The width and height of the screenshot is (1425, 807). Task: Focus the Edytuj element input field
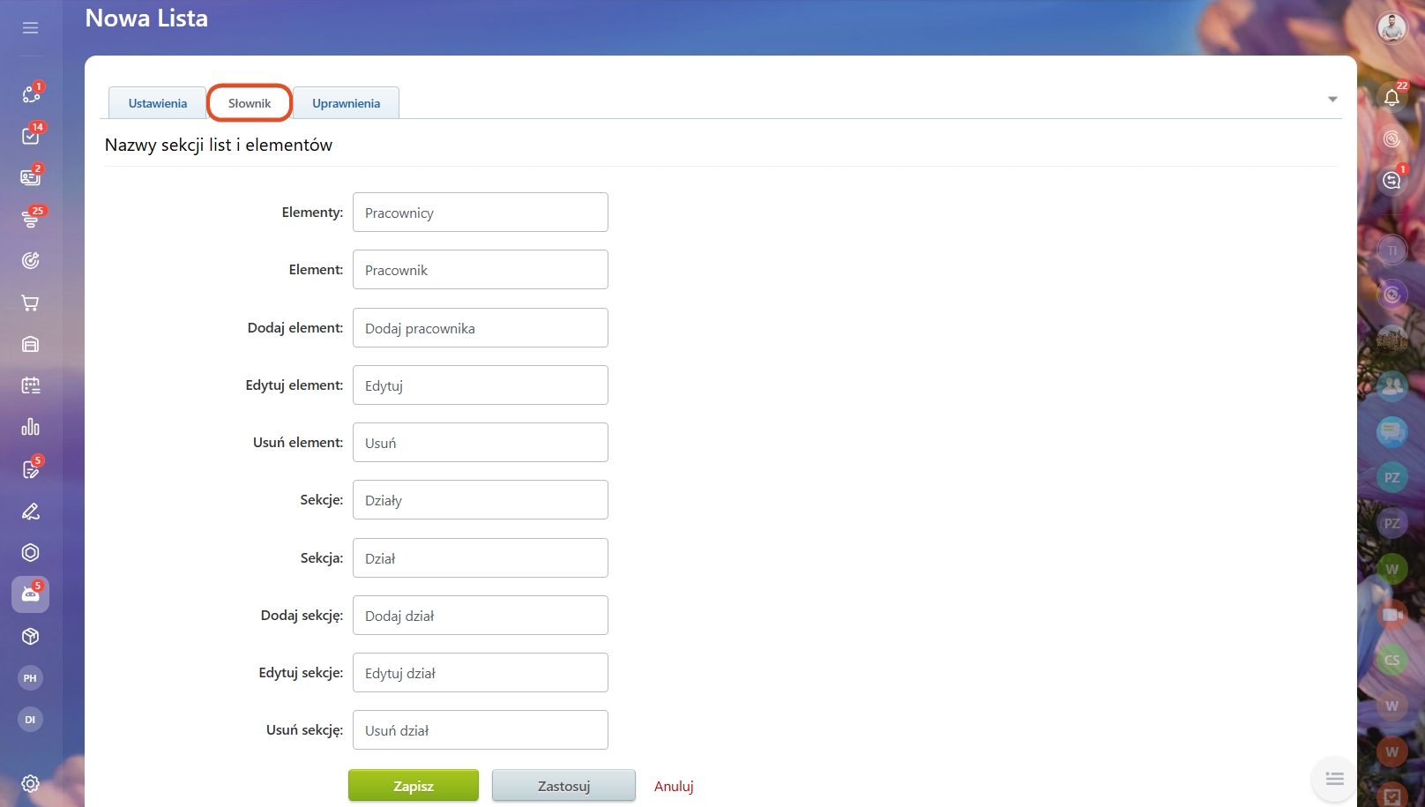[481, 385]
